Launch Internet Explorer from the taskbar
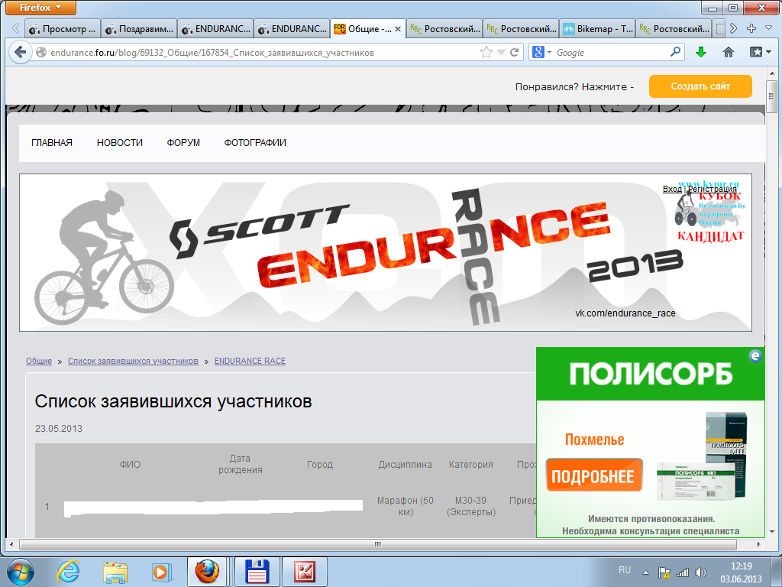The width and height of the screenshot is (782, 587). 70,571
